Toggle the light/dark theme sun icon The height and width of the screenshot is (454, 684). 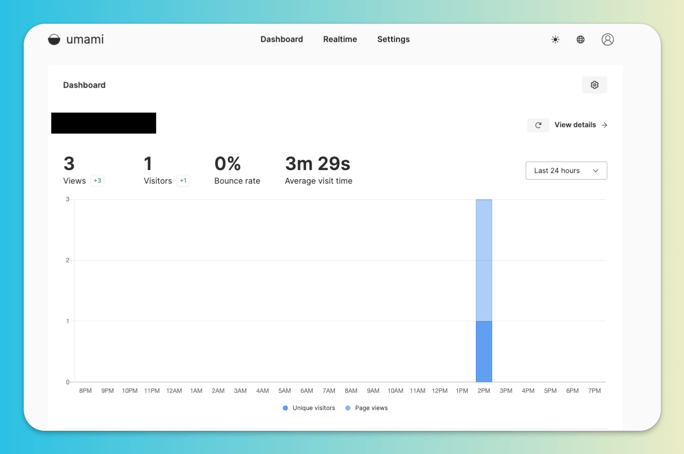pyautogui.click(x=555, y=39)
